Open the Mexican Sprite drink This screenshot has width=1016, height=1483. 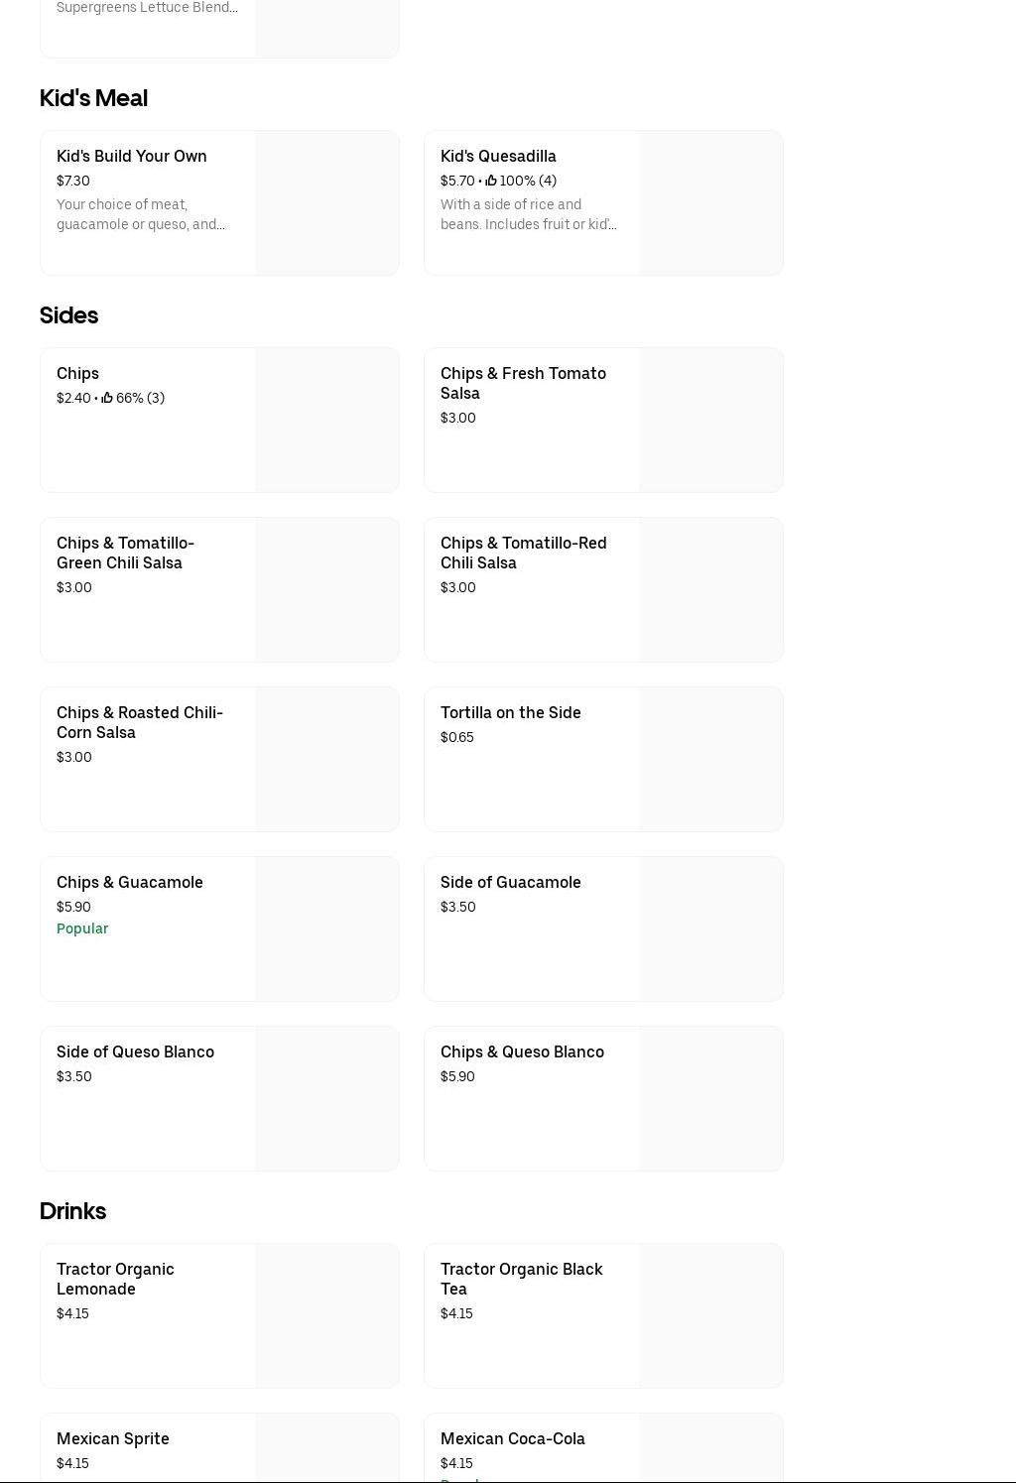click(x=113, y=1439)
